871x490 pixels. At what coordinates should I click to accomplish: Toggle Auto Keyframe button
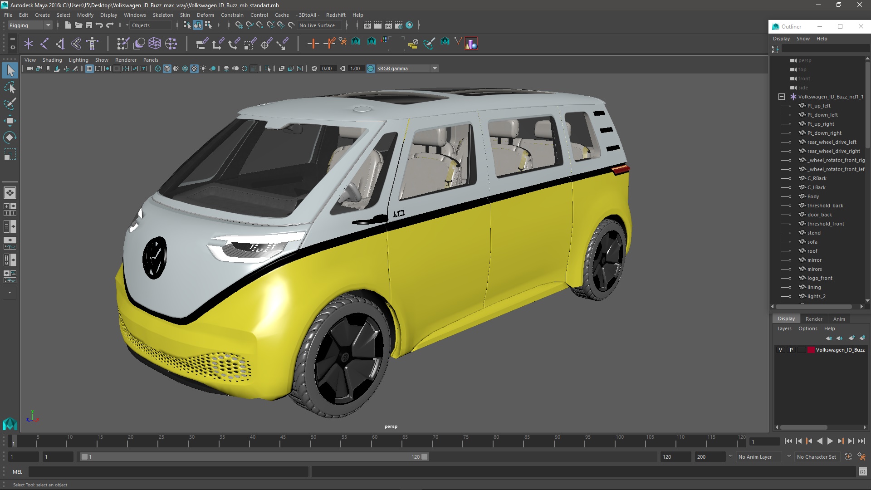(848, 457)
